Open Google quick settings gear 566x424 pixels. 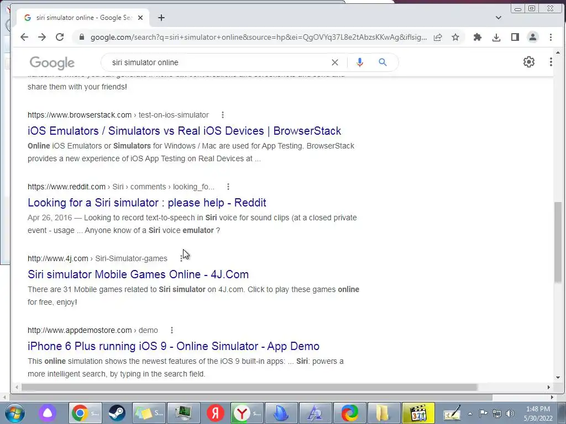pyautogui.click(x=529, y=62)
